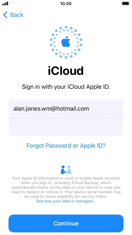
Task: Tap the gray Apple ID information paragraph
Action: (x=66, y=188)
